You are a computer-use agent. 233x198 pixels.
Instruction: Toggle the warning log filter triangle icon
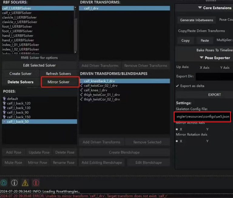coord(25,183)
